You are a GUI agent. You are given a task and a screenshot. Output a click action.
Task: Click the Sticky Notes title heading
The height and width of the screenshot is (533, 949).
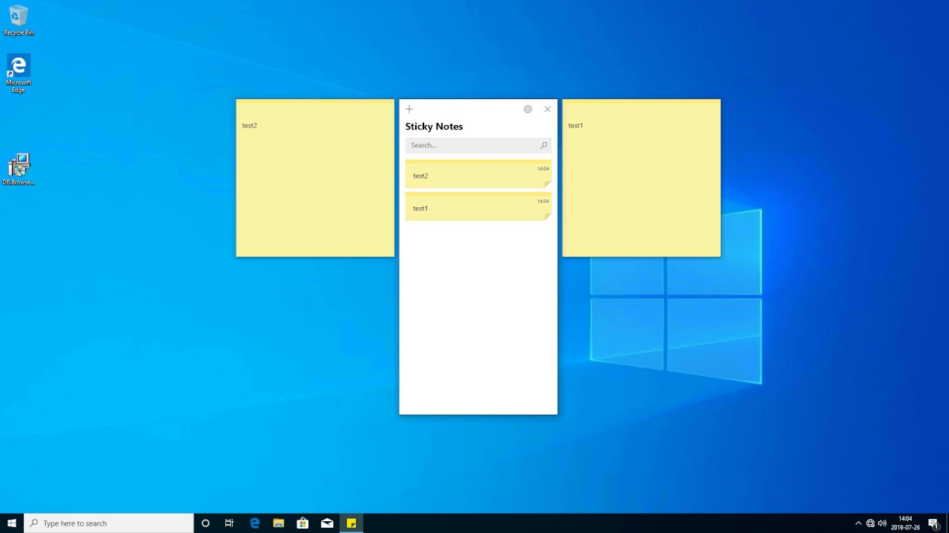(x=434, y=127)
